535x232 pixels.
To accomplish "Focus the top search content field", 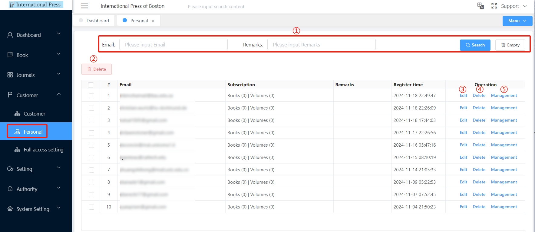I will [x=216, y=7].
